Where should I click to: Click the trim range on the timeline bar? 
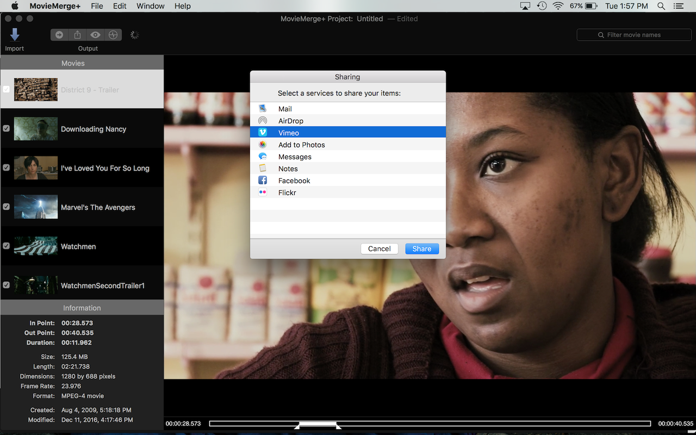[x=318, y=424]
